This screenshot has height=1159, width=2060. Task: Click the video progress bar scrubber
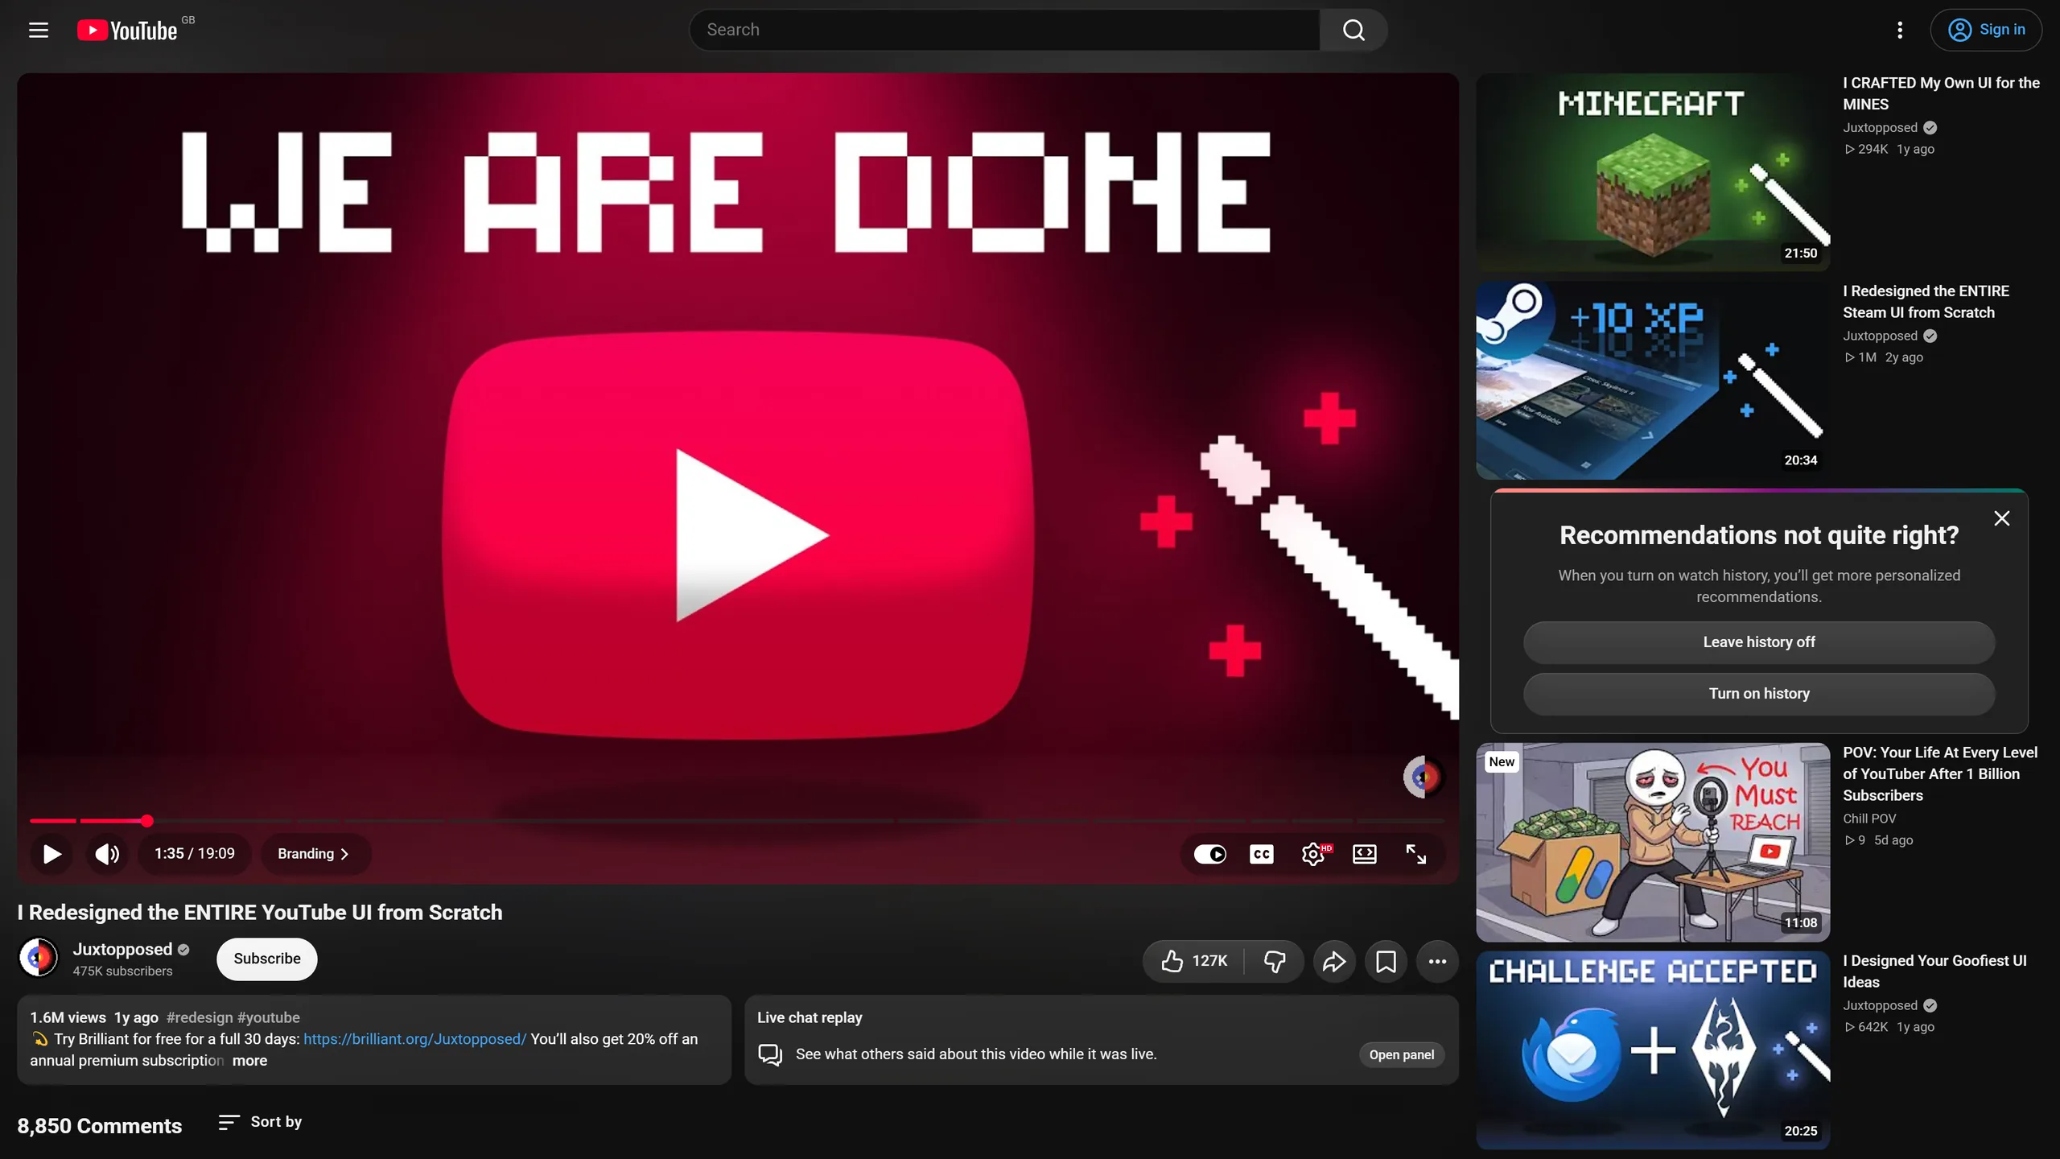146,821
